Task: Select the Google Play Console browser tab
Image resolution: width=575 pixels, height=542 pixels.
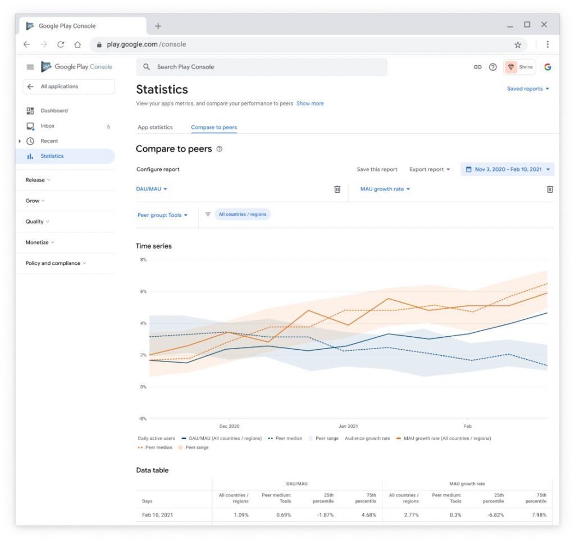Action: 83,26
